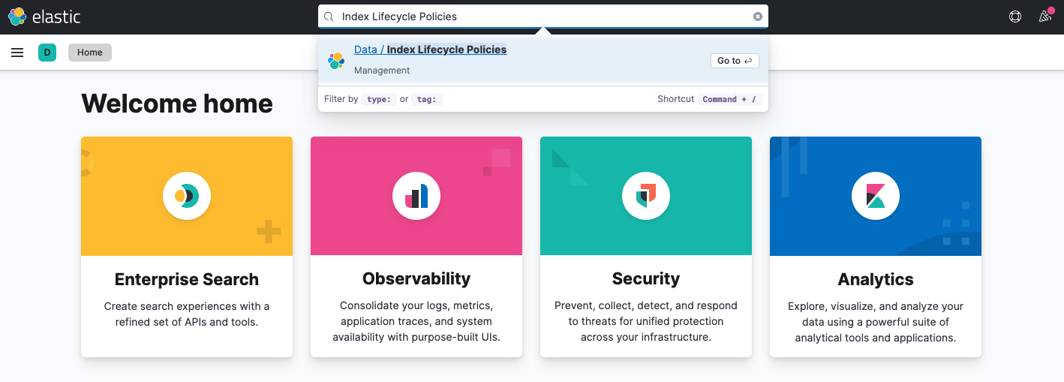Click the Shortcut label in search footer
The height and width of the screenshot is (382, 1064).
pyautogui.click(x=676, y=99)
